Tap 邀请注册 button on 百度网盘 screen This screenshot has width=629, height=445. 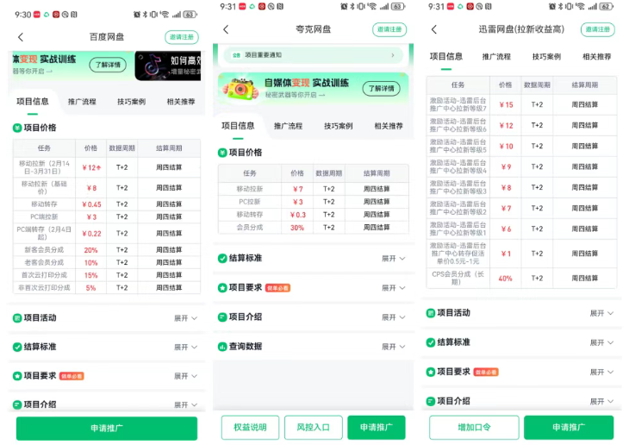(182, 37)
